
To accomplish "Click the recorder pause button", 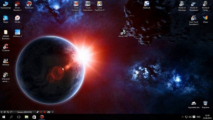I will 41,112.
